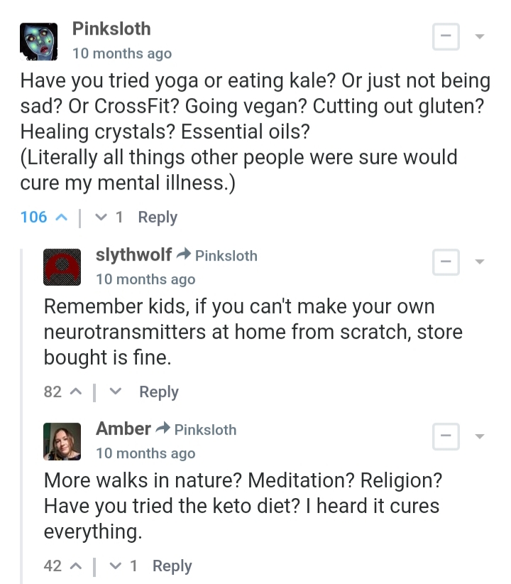This screenshot has width=511, height=584.
Task: Collapse Pinksloth's comment thread
Action: tap(446, 38)
